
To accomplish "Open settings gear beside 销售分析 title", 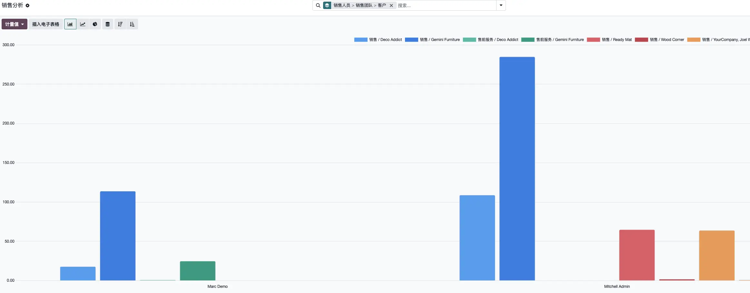I will (x=27, y=5).
